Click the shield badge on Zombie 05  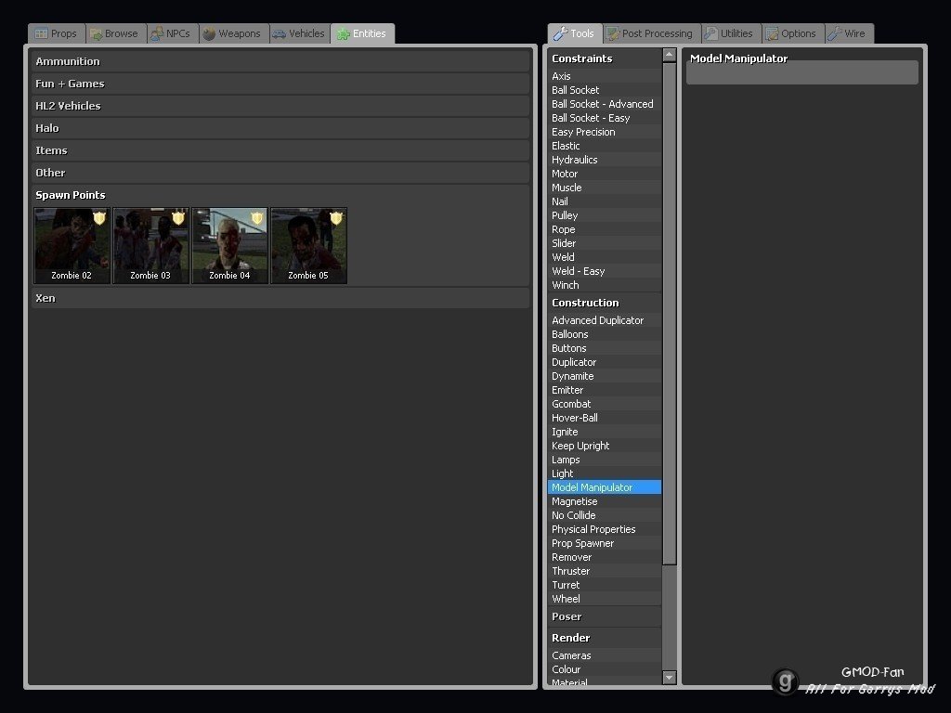click(336, 218)
